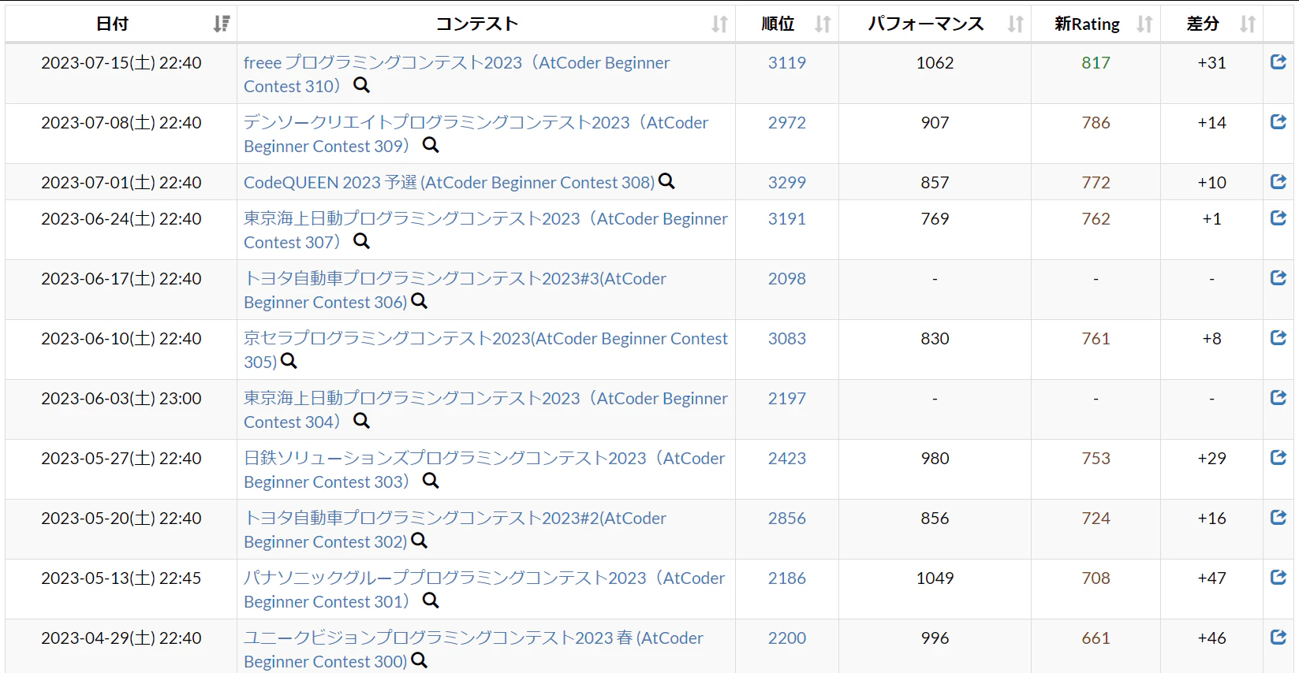Sort table by 差分 column
1299x673 pixels.
(1211, 24)
